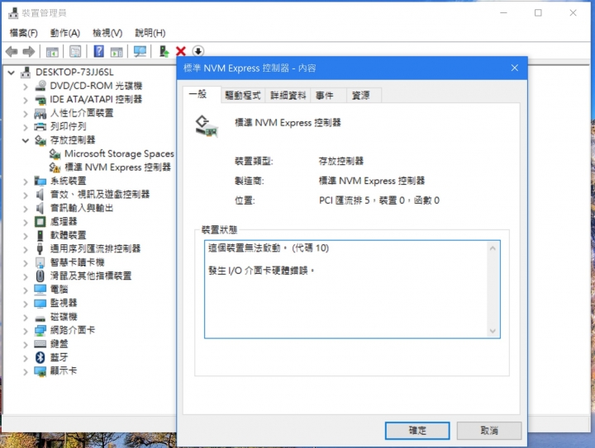The image size is (595, 448).
Task: Click the print queue printer icon
Action: point(40,126)
